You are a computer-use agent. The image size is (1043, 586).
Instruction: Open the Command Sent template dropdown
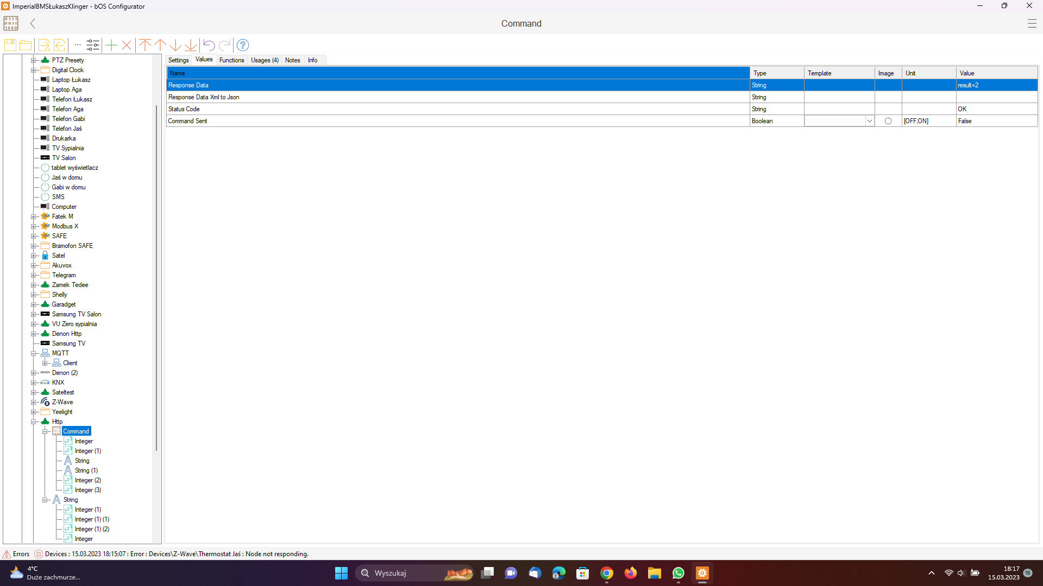click(869, 121)
